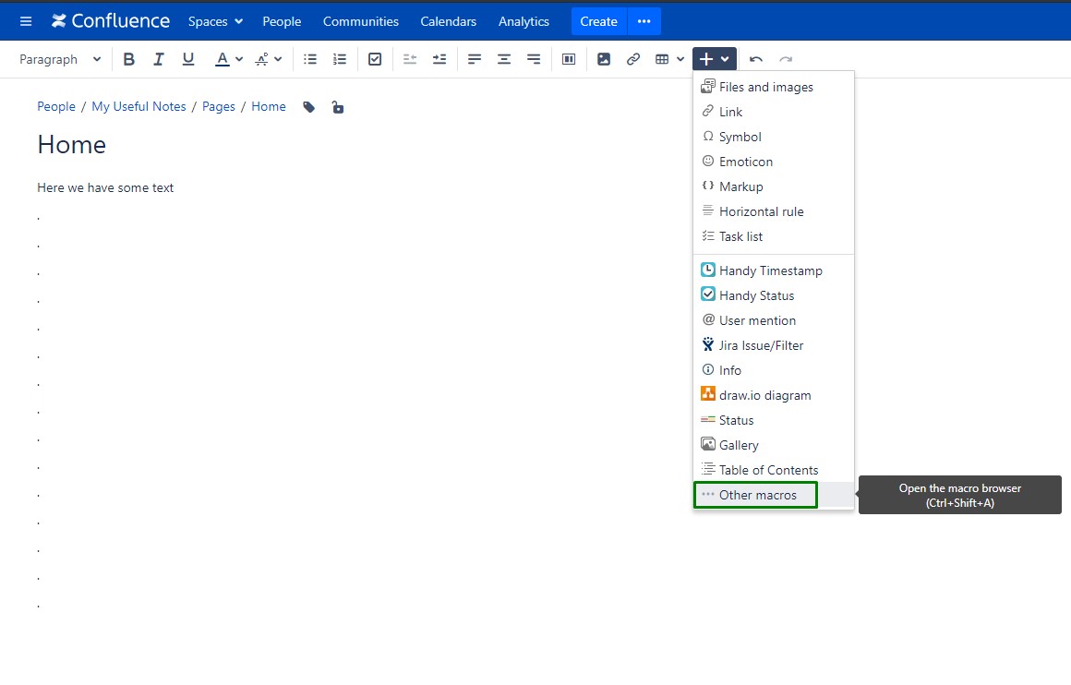Open Other macros browser
Screen dimensions: 1071x685
[x=773, y=495]
